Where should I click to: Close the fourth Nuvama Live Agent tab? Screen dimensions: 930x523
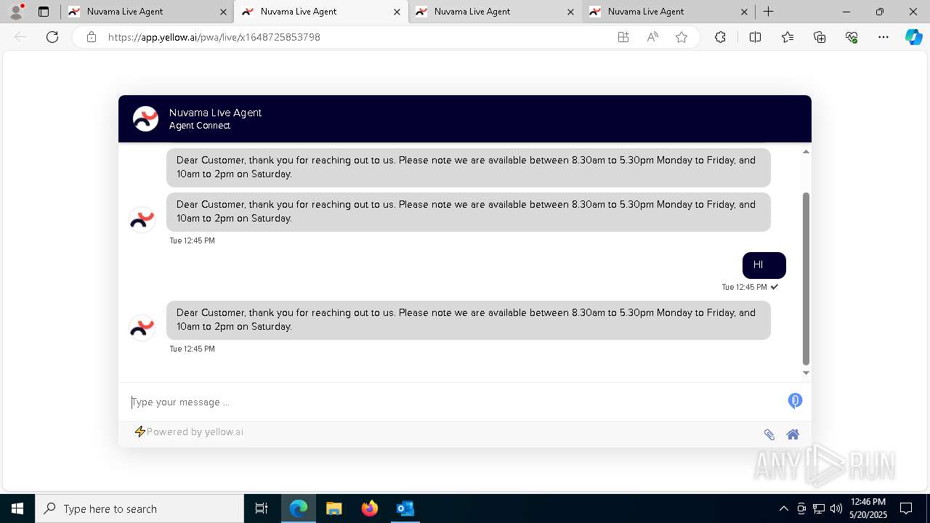[744, 12]
